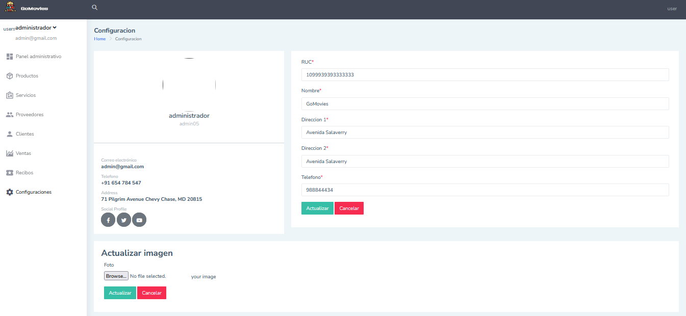Open the Facebook social profile icon
686x316 pixels.
(x=108, y=220)
